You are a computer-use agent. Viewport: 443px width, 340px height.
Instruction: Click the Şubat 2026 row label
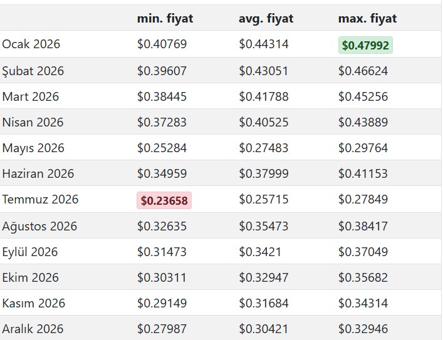pos(33,71)
